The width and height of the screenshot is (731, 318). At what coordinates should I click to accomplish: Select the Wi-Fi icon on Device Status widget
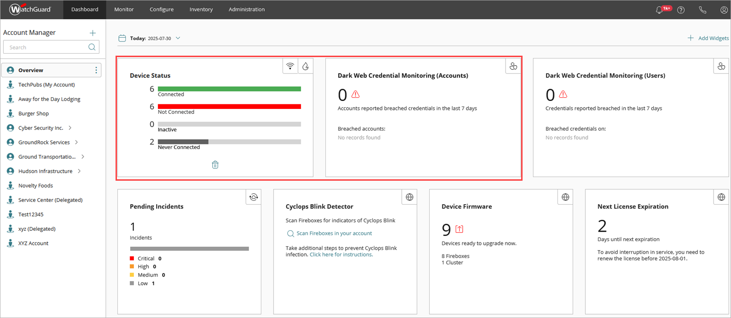coord(291,66)
